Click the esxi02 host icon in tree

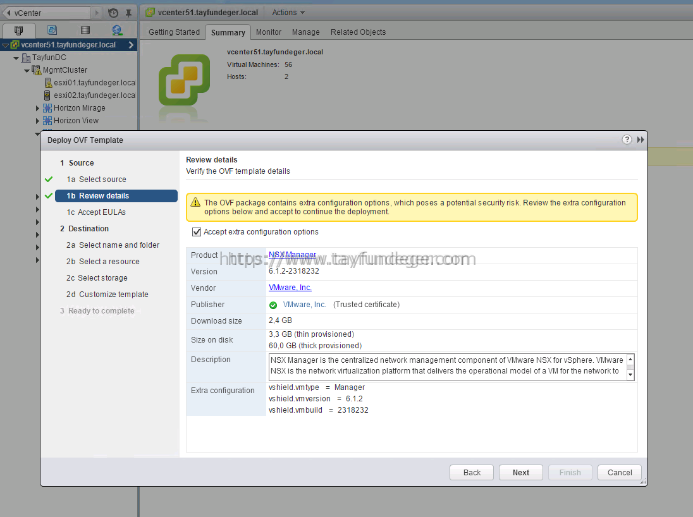[47, 95]
